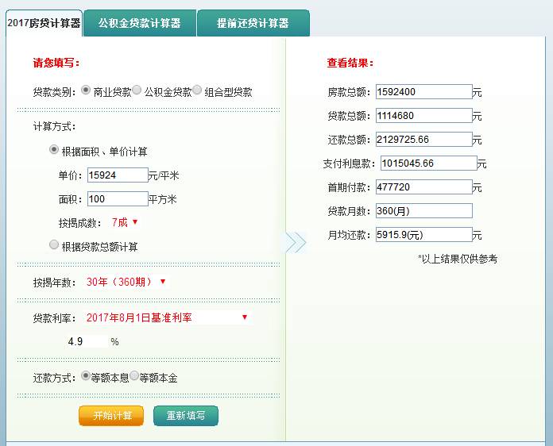Image resolution: width=553 pixels, height=446 pixels.
Task: Select 组合型贷款 loan type radio
Action: click(197, 90)
